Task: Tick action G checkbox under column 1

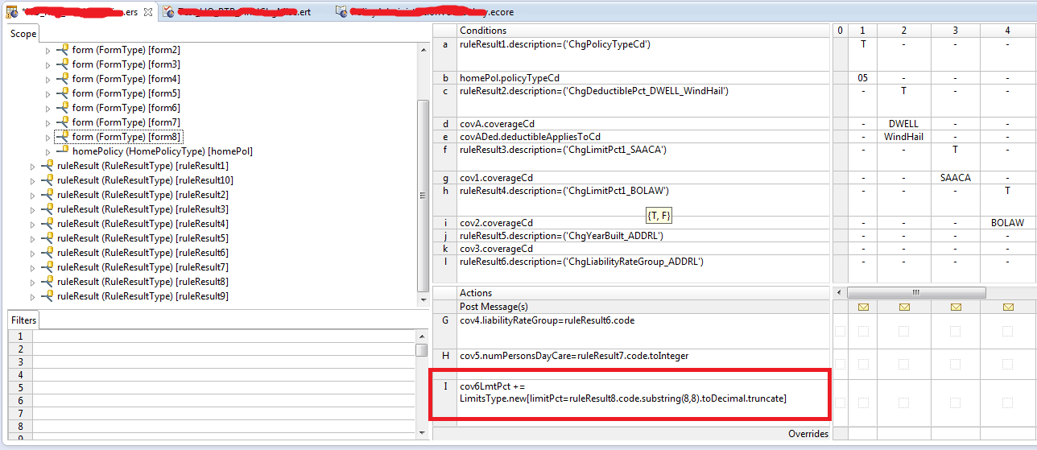Action: 863,331
